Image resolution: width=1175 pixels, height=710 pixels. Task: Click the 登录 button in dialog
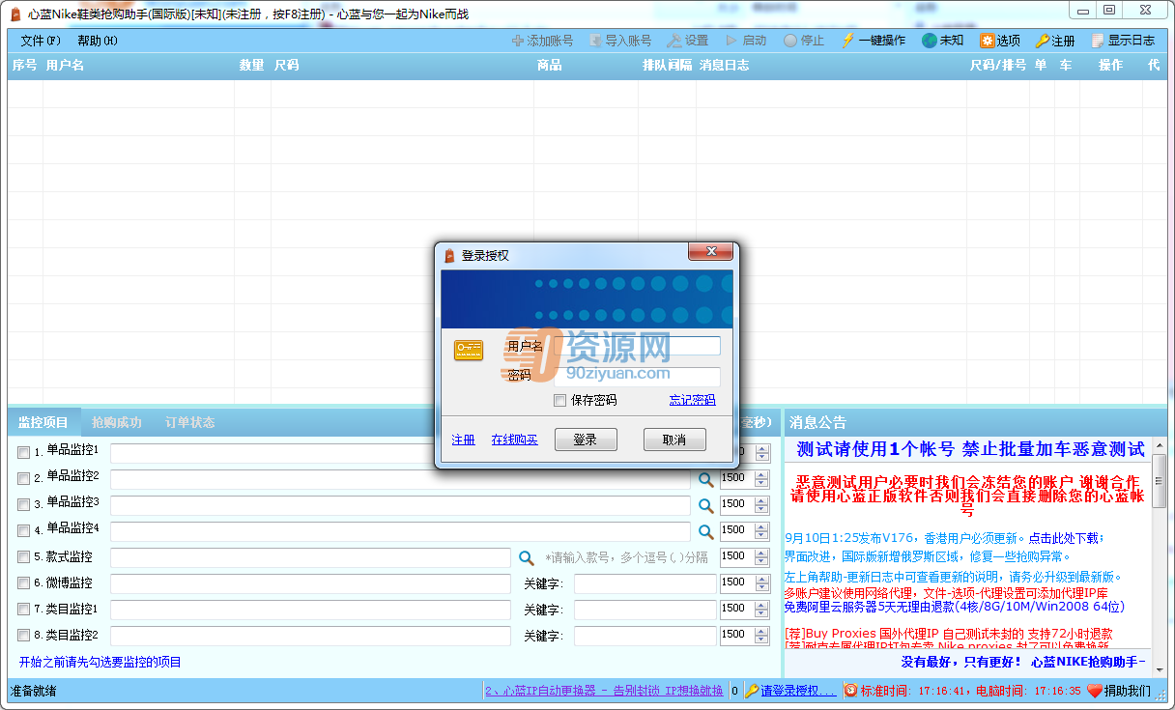click(x=586, y=440)
